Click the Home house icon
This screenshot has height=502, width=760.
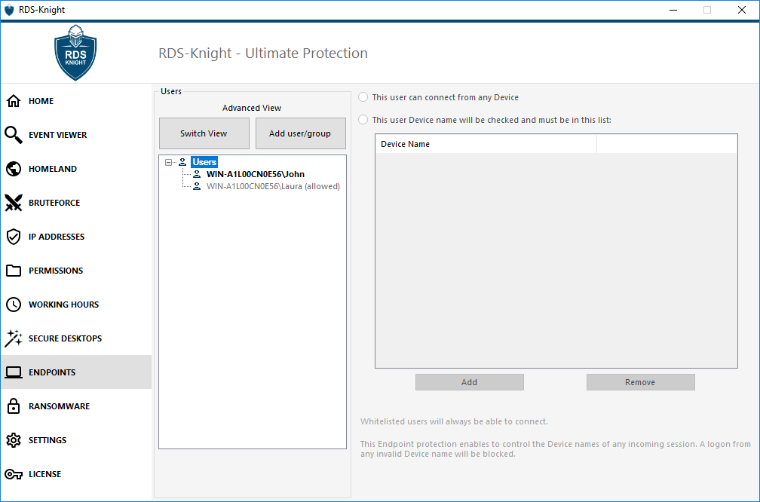coord(14,101)
